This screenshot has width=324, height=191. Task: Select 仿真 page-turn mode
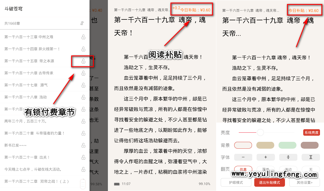243,169
